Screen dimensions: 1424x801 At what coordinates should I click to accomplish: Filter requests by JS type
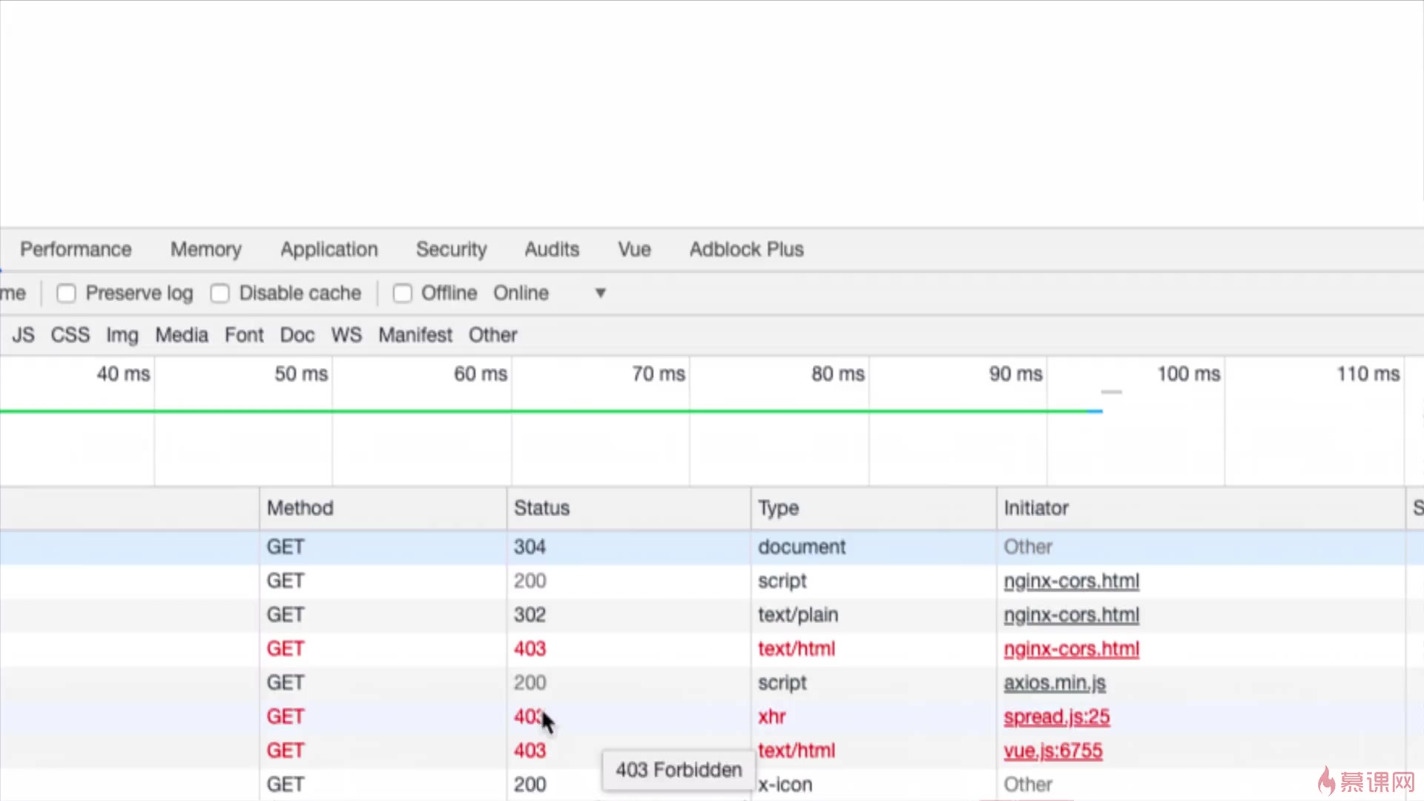23,335
